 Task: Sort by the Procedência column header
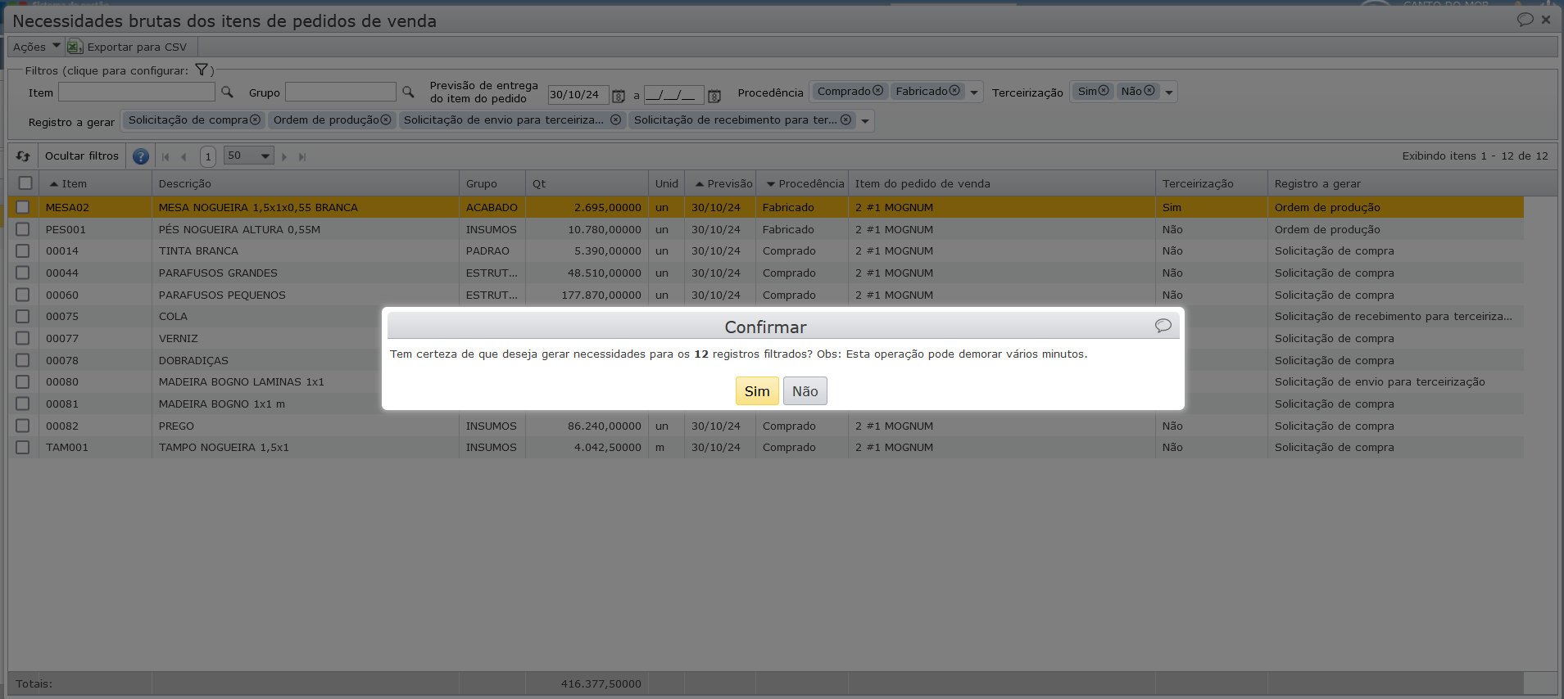(802, 183)
